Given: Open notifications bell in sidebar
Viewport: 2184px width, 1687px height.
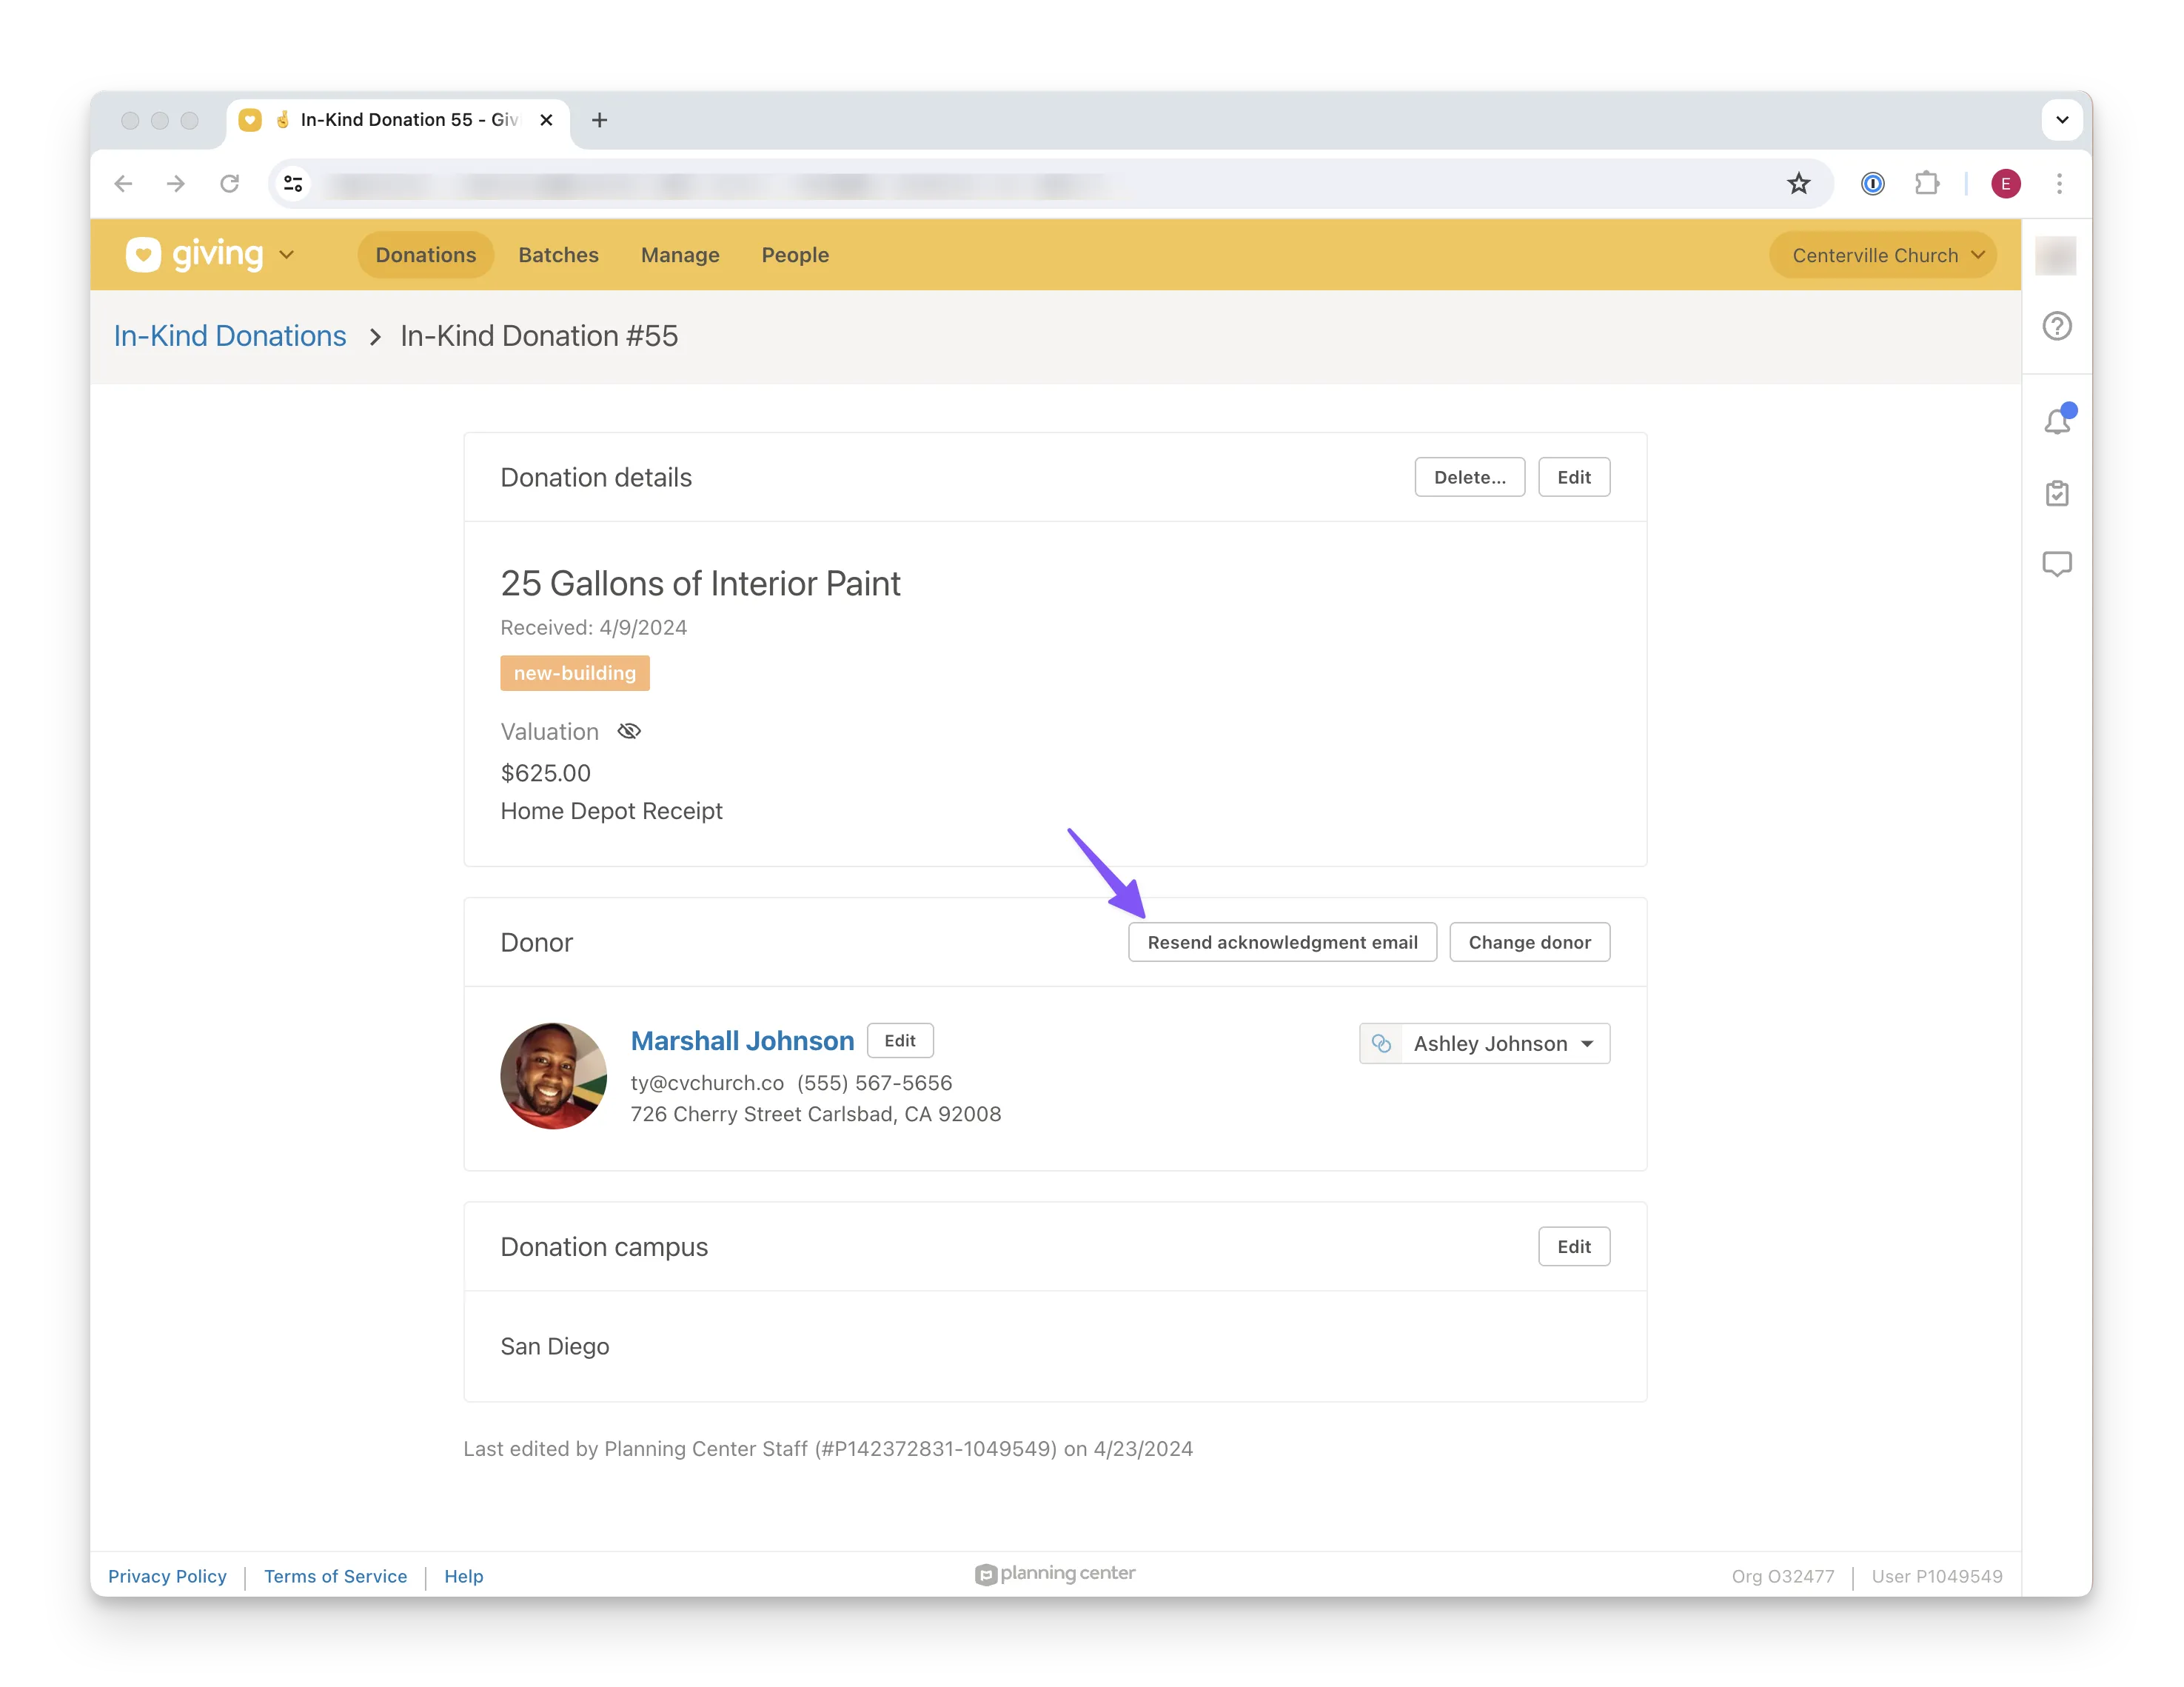Looking at the screenshot, I should coord(2056,421).
